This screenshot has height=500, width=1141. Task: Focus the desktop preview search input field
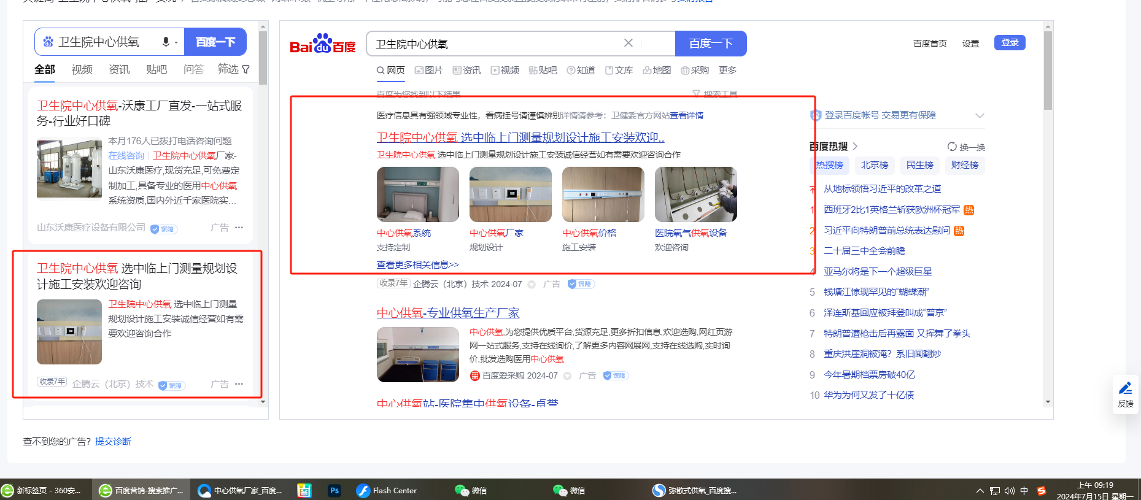click(497, 44)
